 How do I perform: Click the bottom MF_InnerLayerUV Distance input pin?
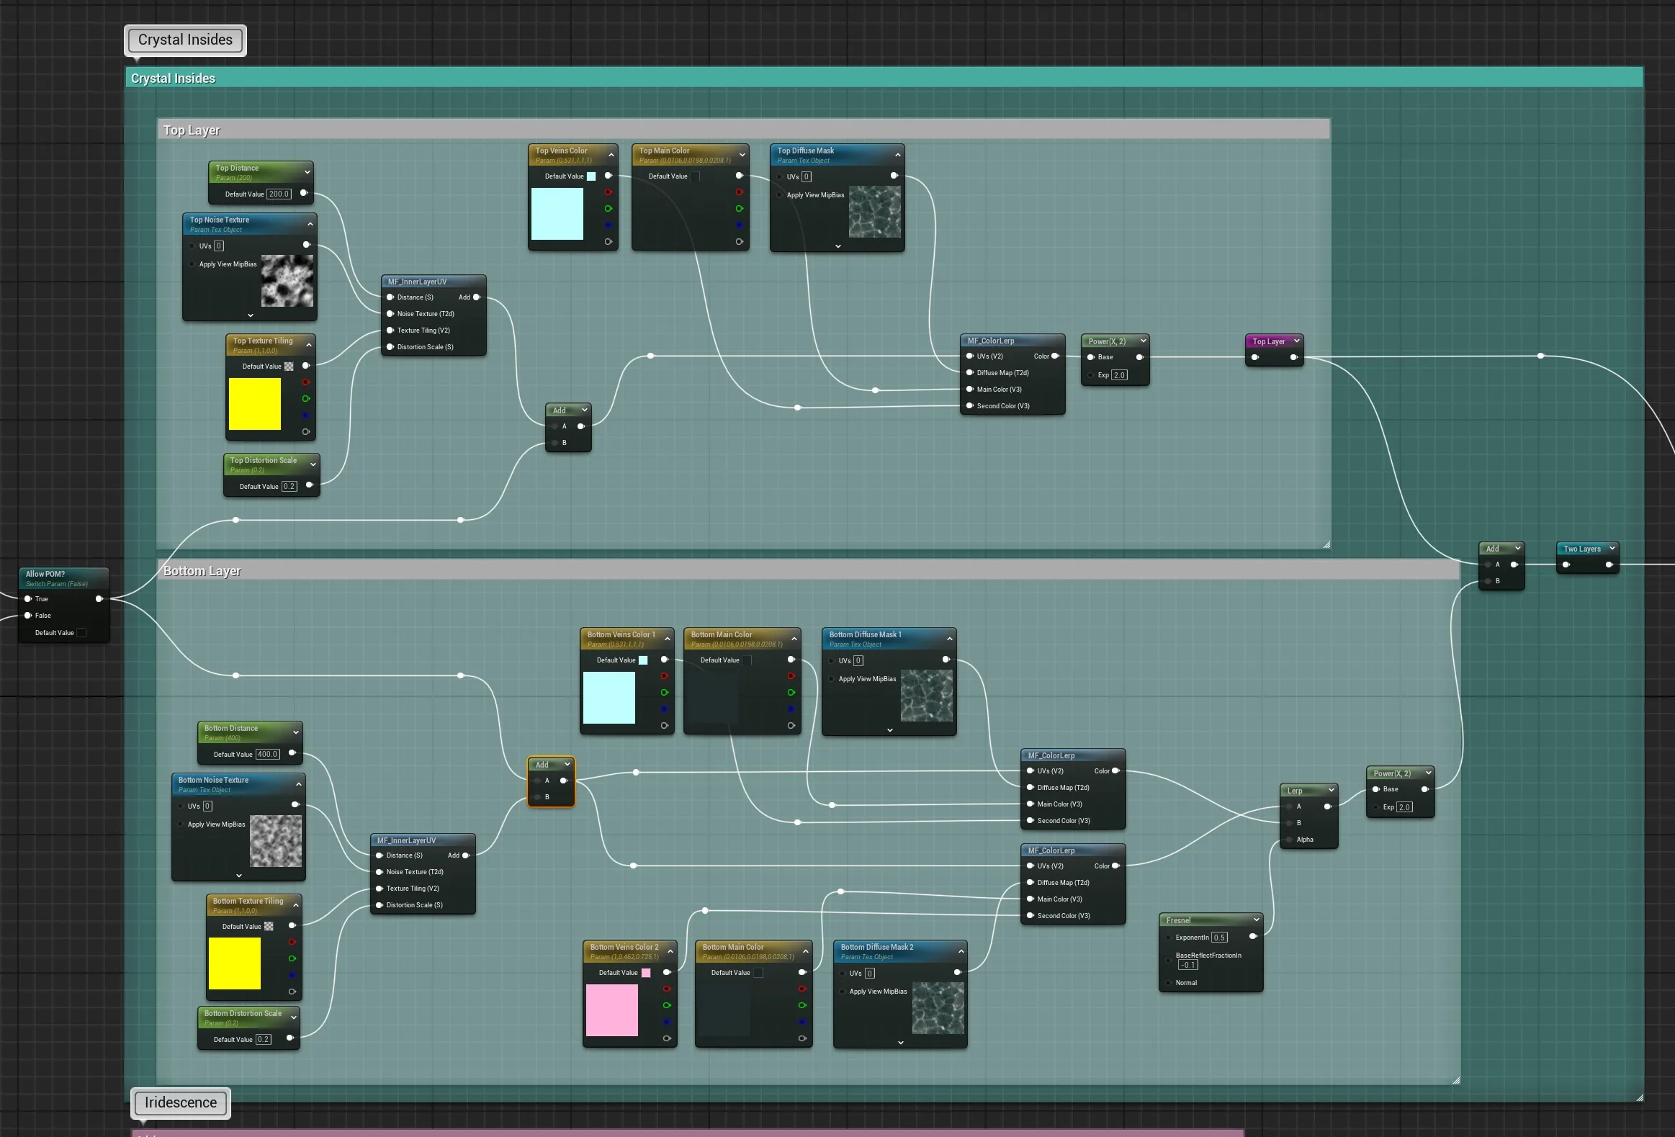(379, 855)
